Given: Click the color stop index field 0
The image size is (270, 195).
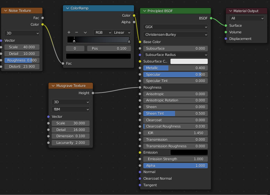Looking at the screenshot, I should 75,49.
